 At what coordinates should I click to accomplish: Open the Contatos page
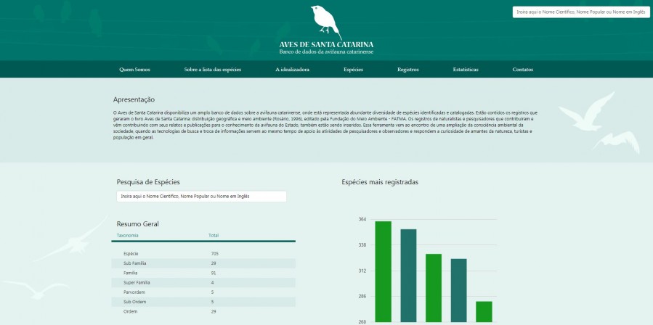[x=522, y=70]
